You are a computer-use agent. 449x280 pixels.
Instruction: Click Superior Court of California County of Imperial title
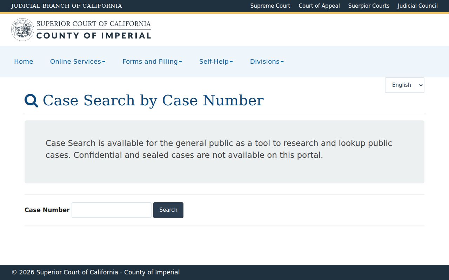pyautogui.click(x=94, y=30)
